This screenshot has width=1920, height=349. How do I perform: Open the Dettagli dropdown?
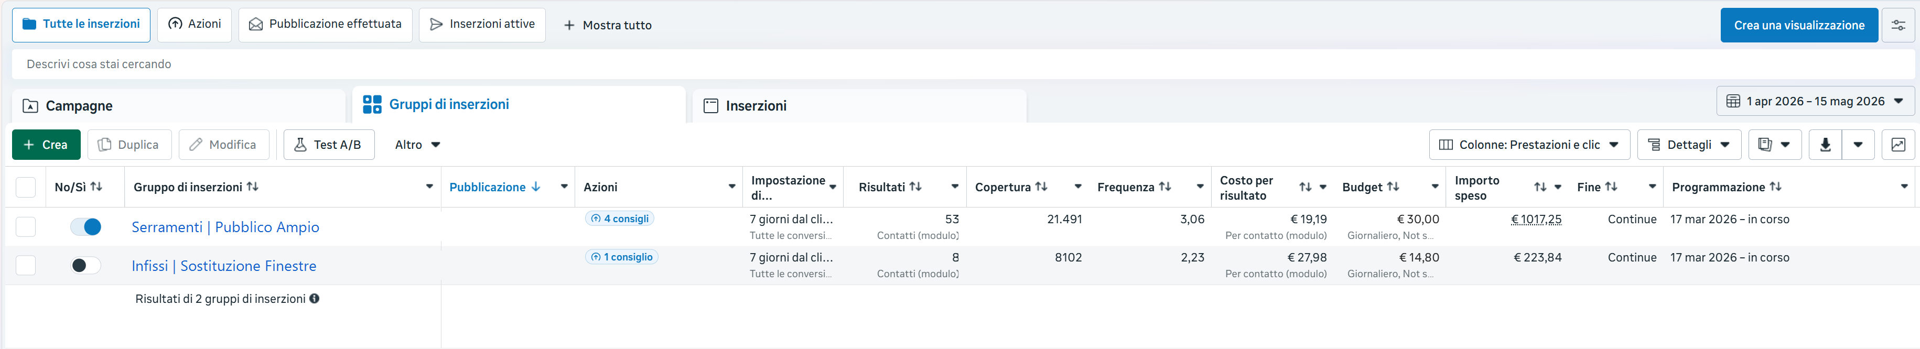point(1688,145)
